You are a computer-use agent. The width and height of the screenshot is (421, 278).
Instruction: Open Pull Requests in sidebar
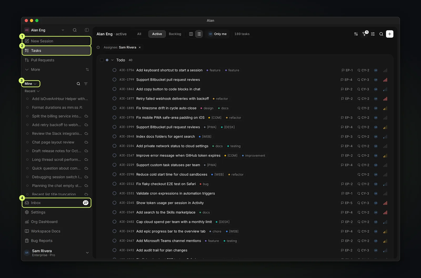pyautogui.click(x=57, y=60)
